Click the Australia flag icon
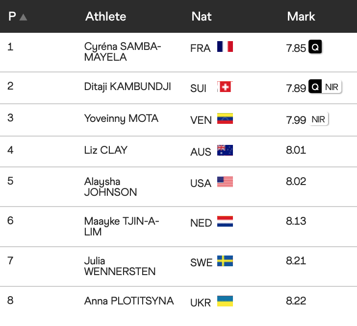This screenshot has height=326, width=357. (x=225, y=150)
